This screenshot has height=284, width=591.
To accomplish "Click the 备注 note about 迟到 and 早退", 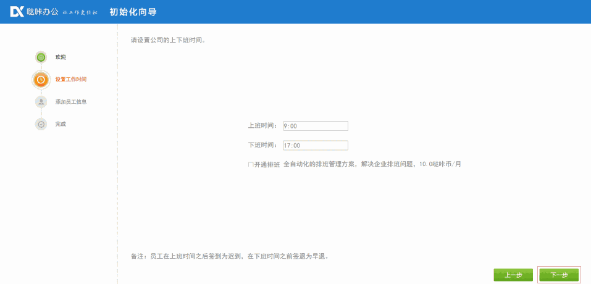I will point(230,256).
